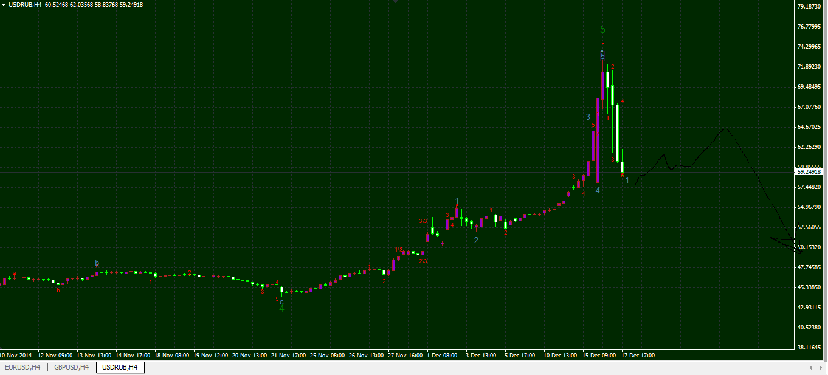Click the 10 Dec 13:00 time label
This screenshot has width=828, height=375.
click(561, 355)
